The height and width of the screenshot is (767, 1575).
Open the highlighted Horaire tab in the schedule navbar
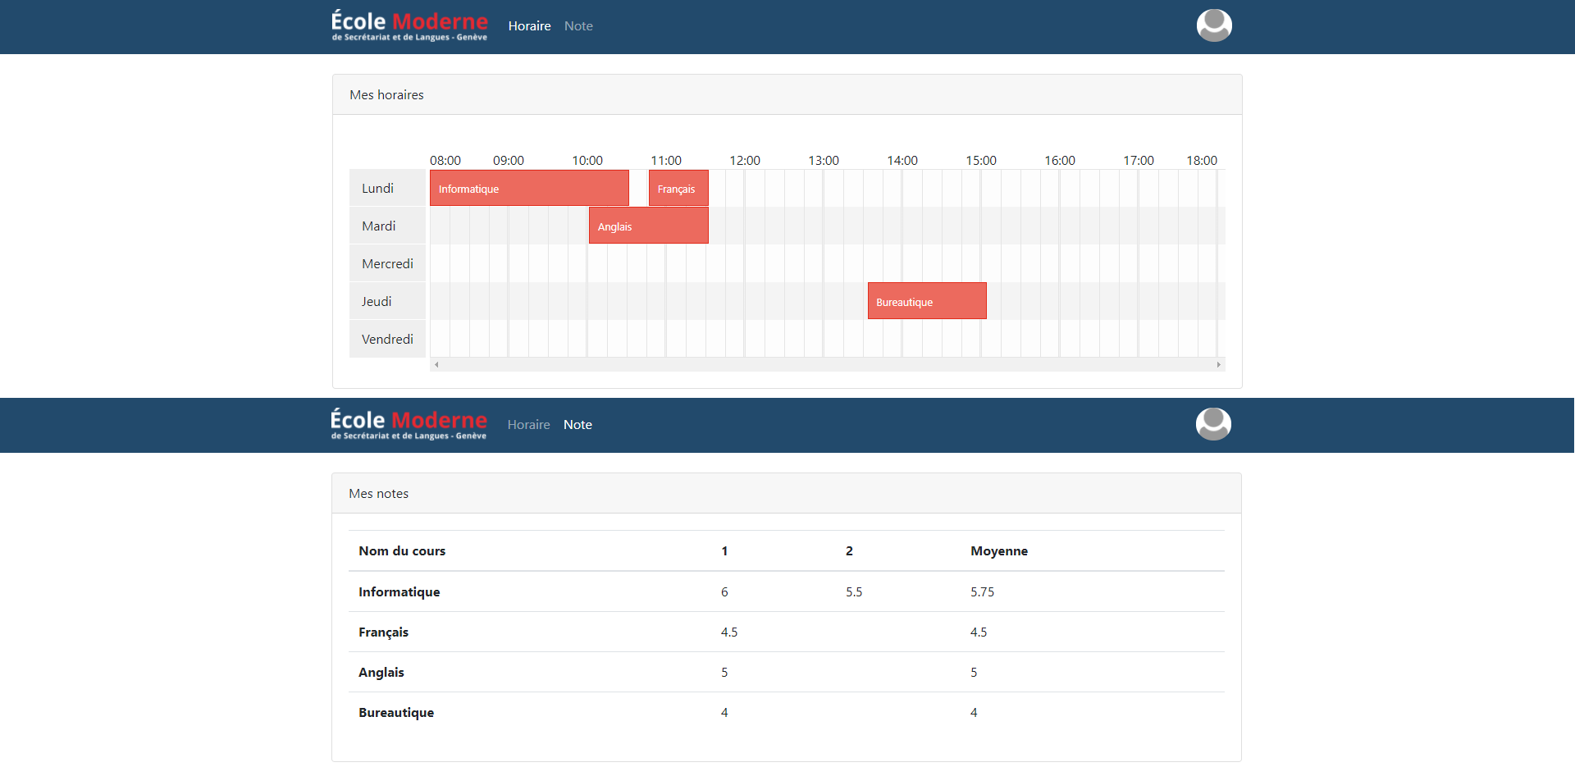(529, 26)
